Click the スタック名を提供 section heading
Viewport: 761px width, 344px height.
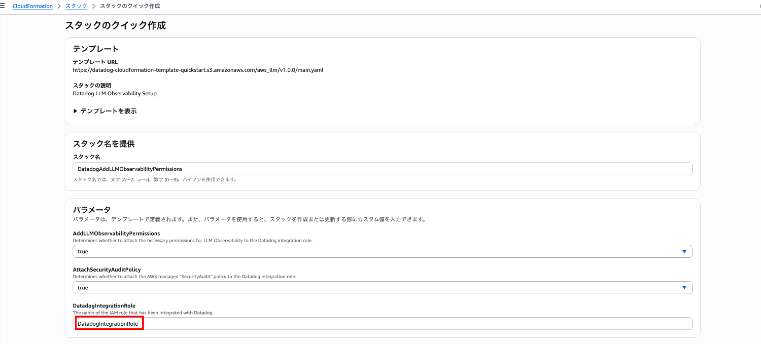103,144
